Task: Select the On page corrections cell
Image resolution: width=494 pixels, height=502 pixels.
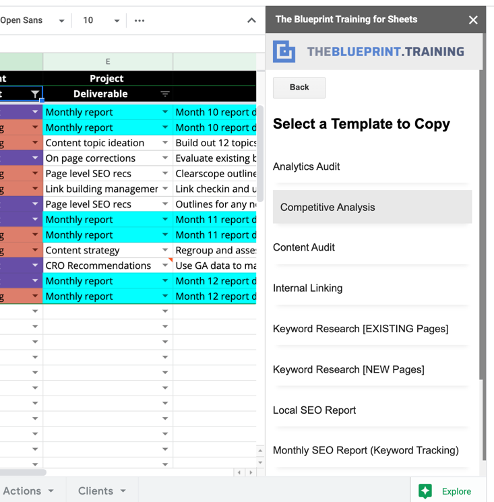Action: pos(108,158)
